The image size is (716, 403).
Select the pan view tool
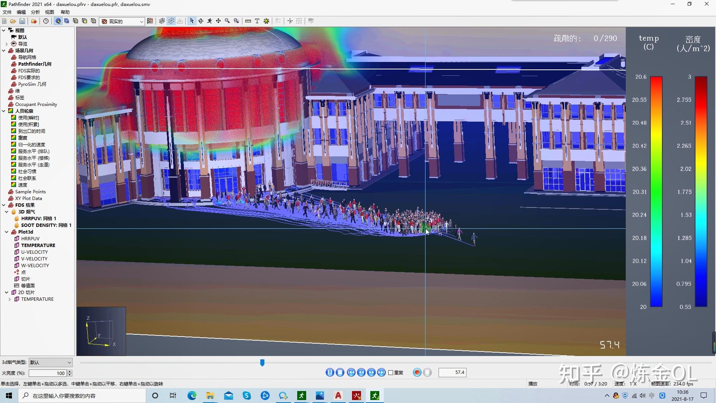(218, 21)
